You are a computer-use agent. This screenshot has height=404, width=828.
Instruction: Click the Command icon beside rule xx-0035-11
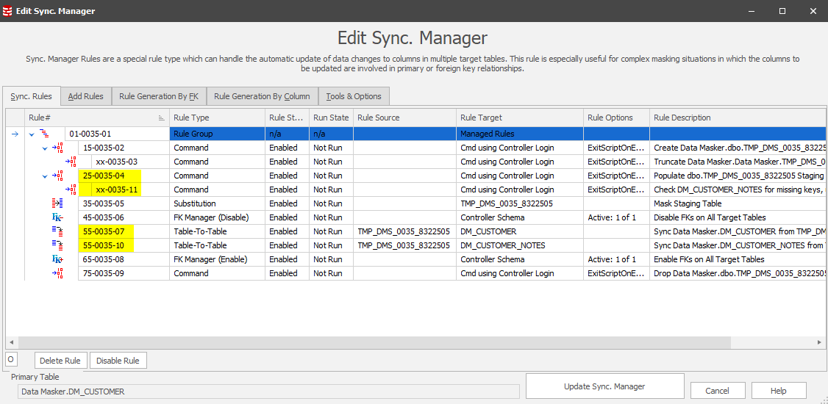click(x=71, y=190)
